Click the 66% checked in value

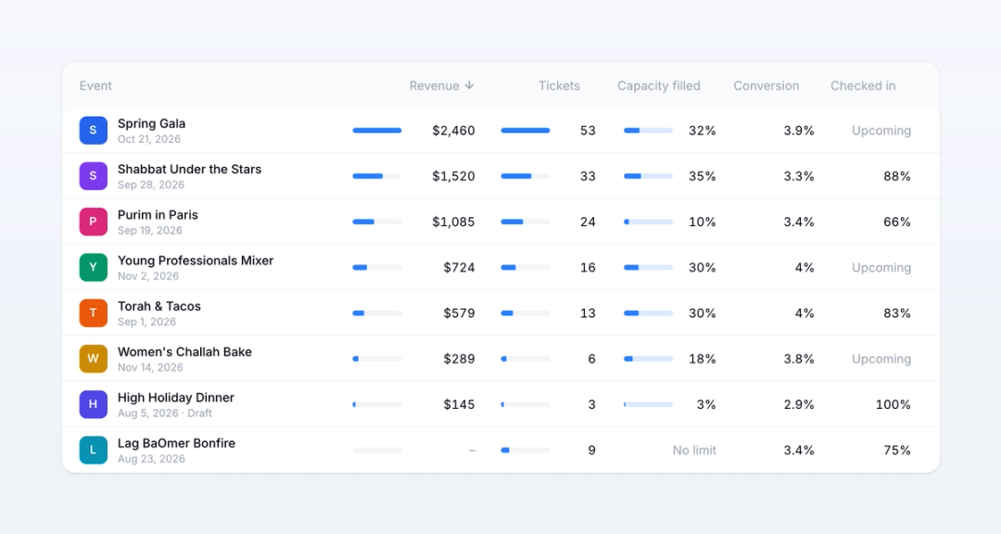point(897,222)
